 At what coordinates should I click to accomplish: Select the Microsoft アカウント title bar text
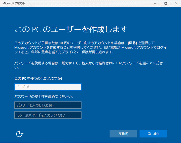(x=14, y=3)
